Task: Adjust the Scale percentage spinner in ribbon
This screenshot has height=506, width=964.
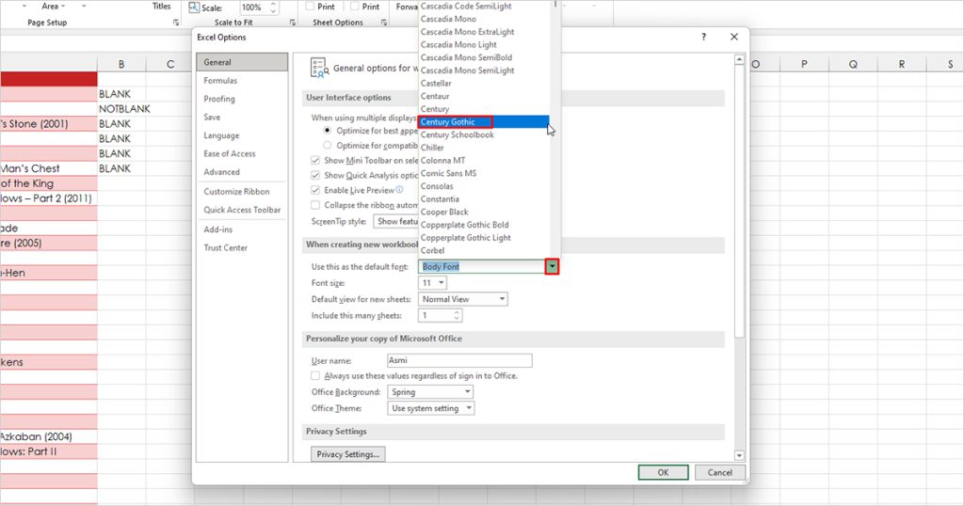Action: tap(274, 8)
